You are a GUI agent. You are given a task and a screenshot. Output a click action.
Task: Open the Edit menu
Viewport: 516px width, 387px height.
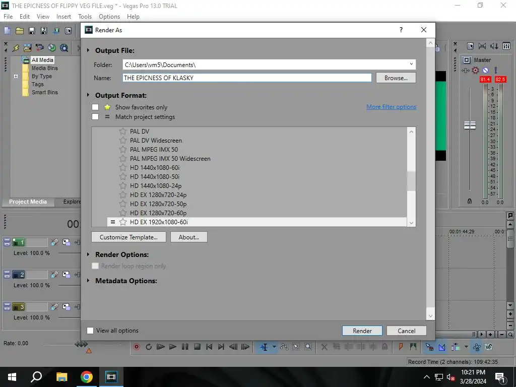[x=25, y=17]
